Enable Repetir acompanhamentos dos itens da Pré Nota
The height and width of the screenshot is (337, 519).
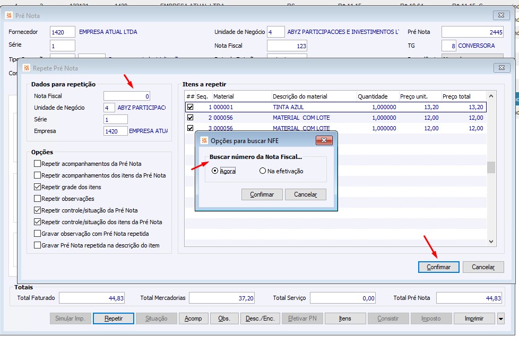click(x=37, y=175)
